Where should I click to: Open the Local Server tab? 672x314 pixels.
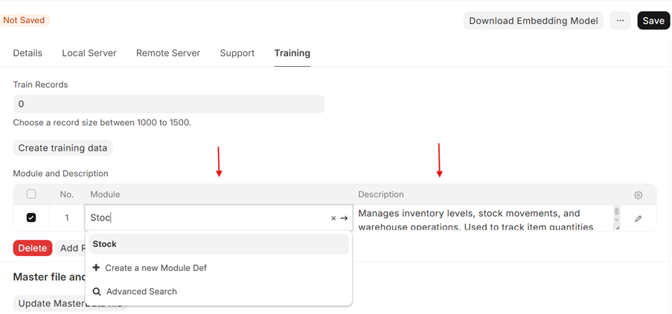[89, 53]
